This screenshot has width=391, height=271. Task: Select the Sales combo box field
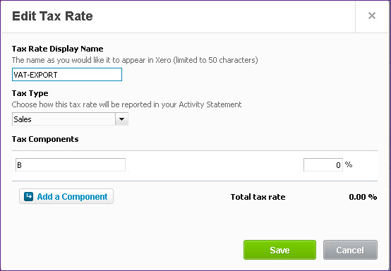(x=70, y=119)
